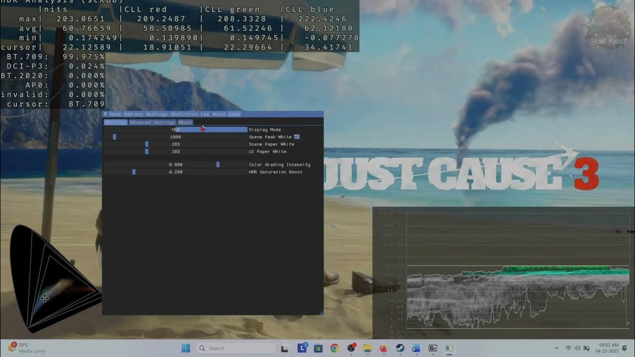Click the Color Grading Intensity value 0.800

coord(176,165)
